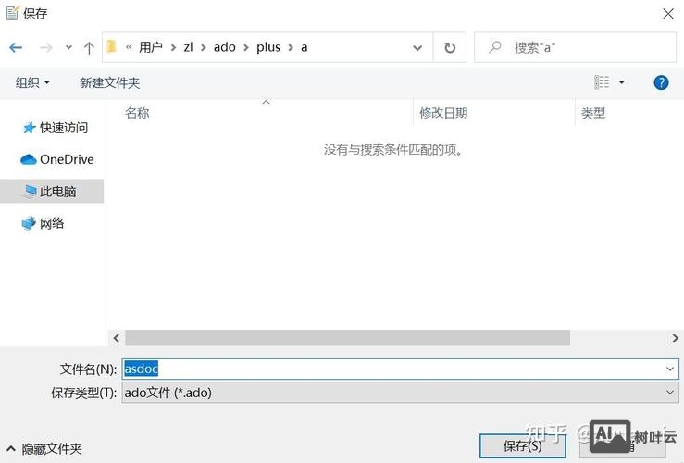The height and width of the screenshot is (463, 684).
Task: Expand the 文件名 dropdown arrow
Action: tap(670, 369)
